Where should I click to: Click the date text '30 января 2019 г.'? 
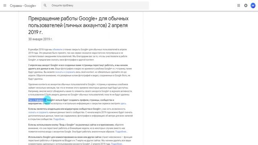click(x=40, y=39)
